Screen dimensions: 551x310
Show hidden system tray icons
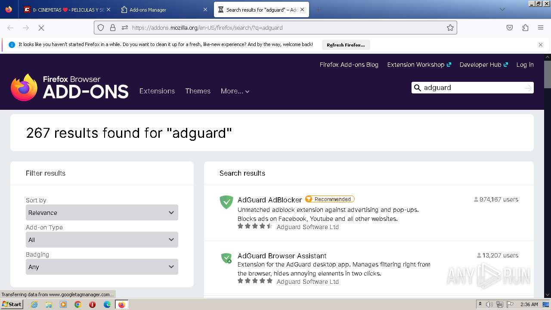[480, 304]
